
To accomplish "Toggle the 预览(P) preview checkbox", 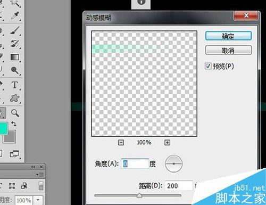I will (x=208, y=66).
